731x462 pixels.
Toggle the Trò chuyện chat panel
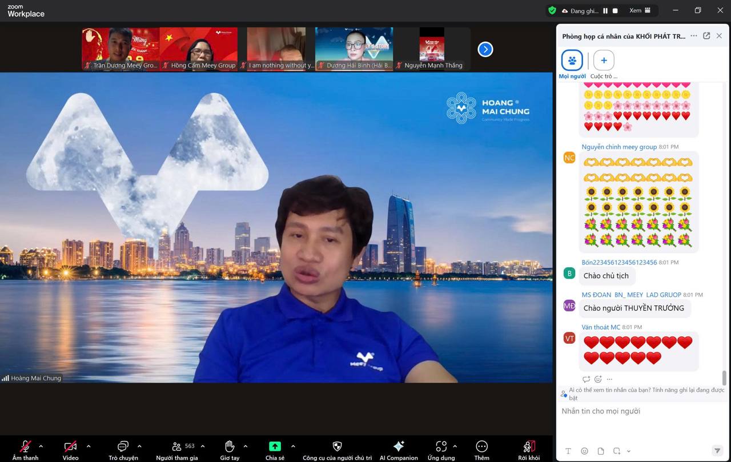[123, 449]
